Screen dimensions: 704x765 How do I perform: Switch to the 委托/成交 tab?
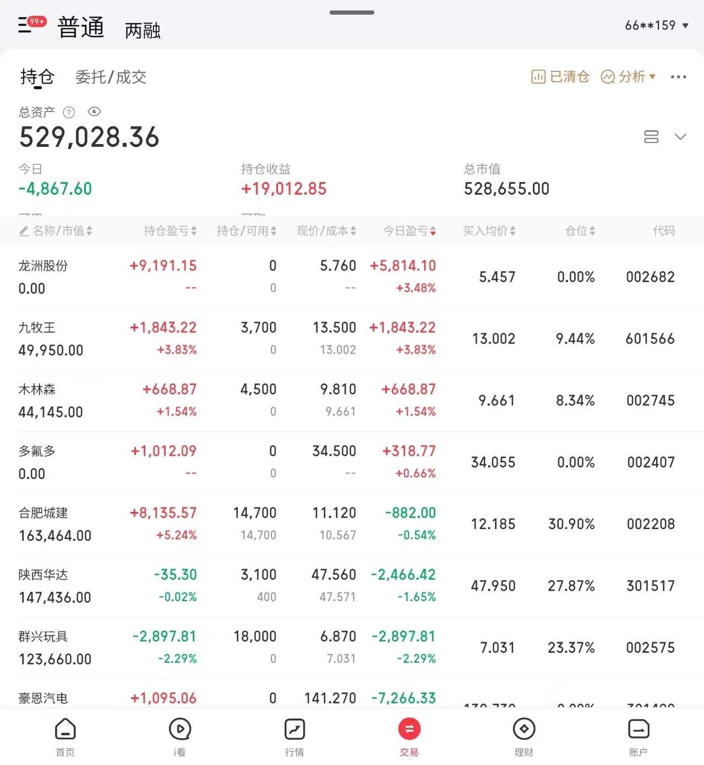click(111, 77)
